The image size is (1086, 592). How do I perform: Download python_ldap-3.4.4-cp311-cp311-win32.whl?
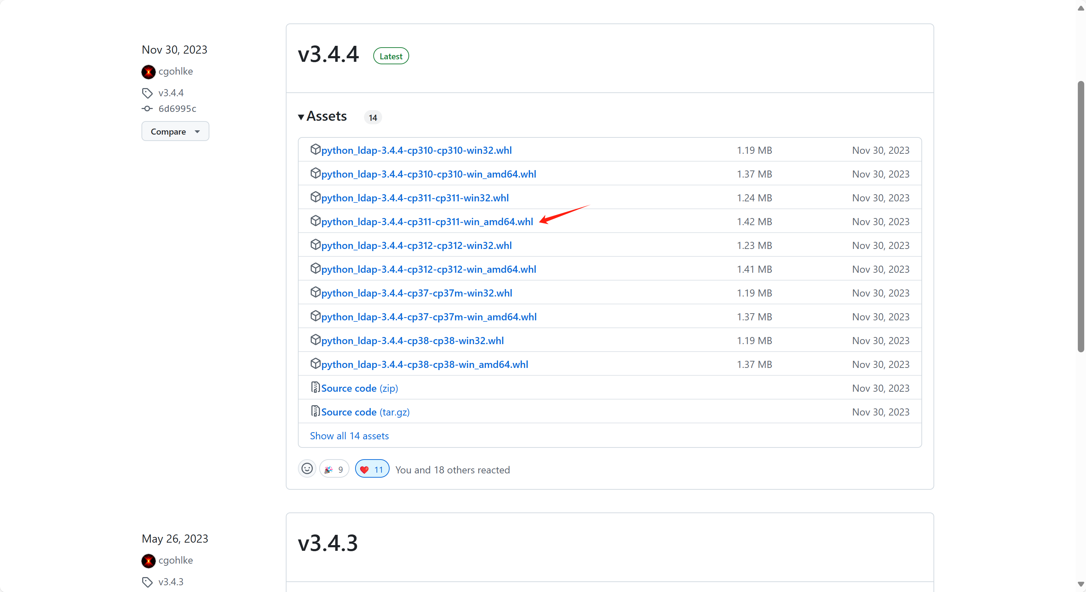415,198
